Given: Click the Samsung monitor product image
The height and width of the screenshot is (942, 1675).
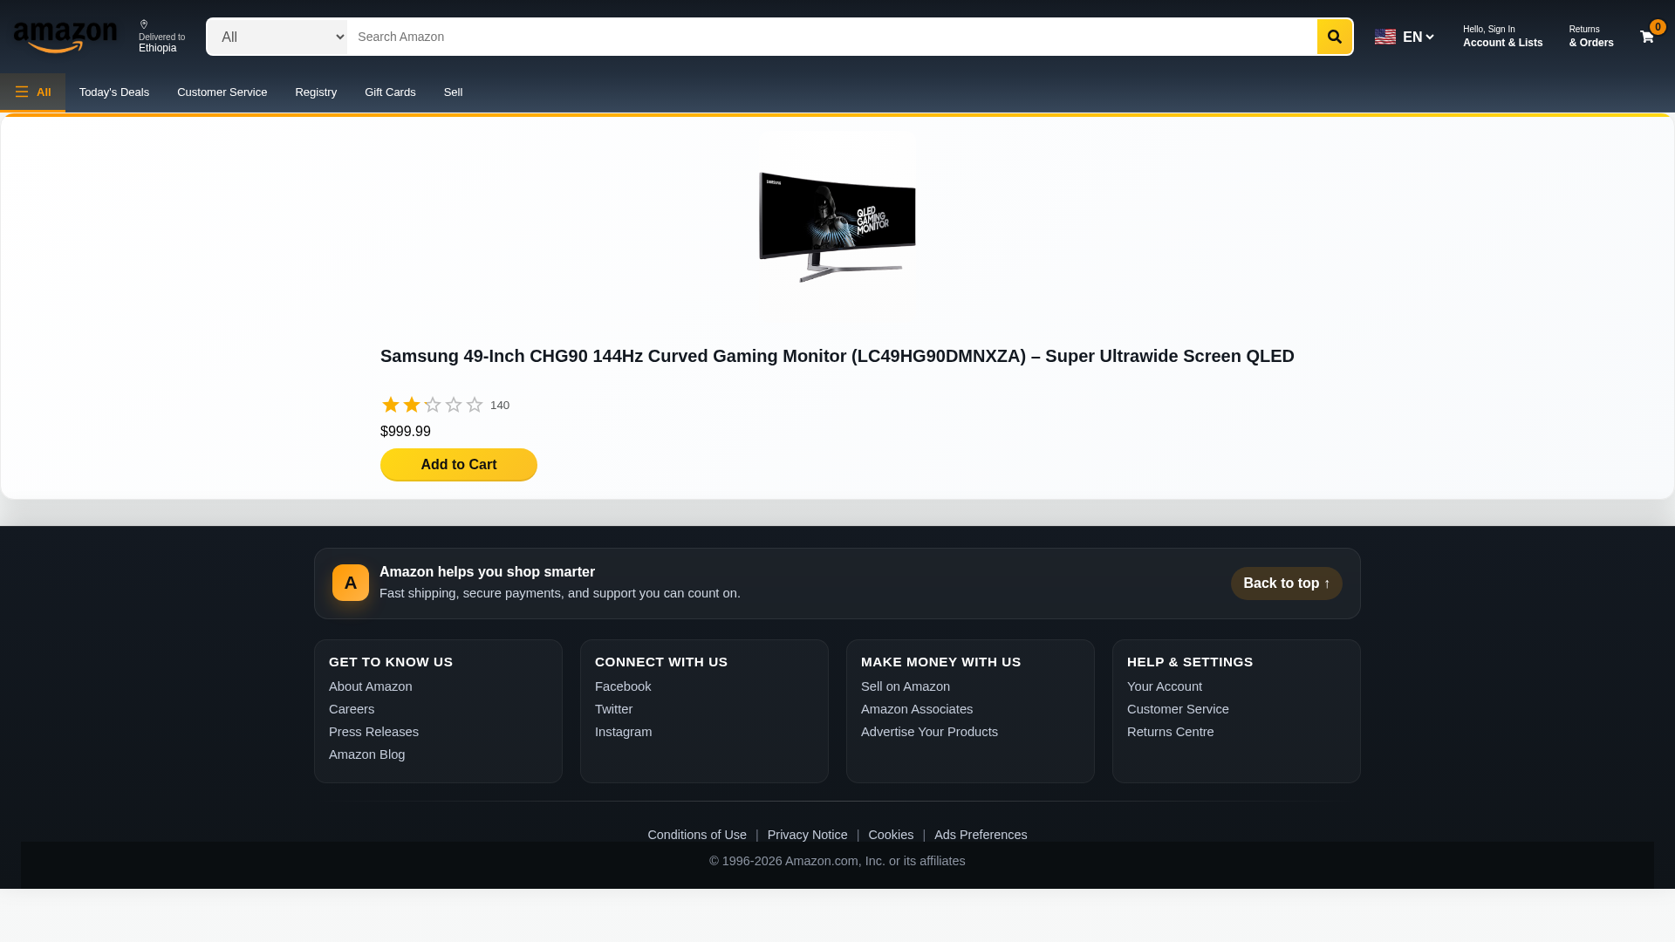Looking at the screenshot, I should (x=837, y=227).
